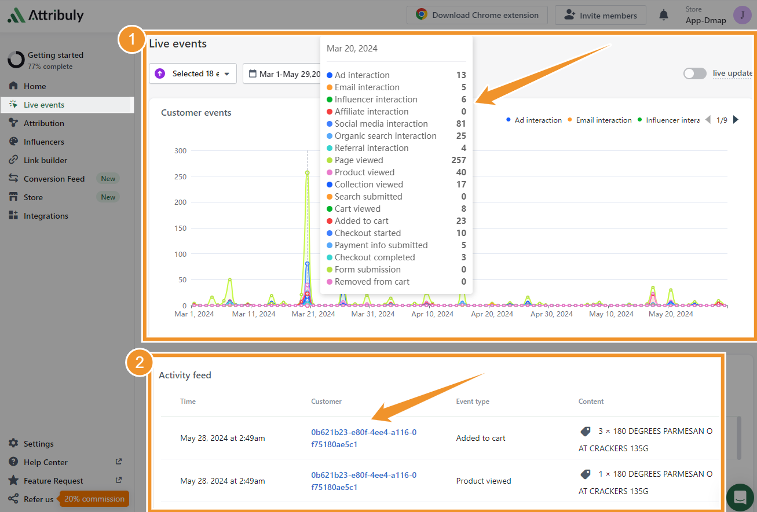Click the notification bell icon

664,16
